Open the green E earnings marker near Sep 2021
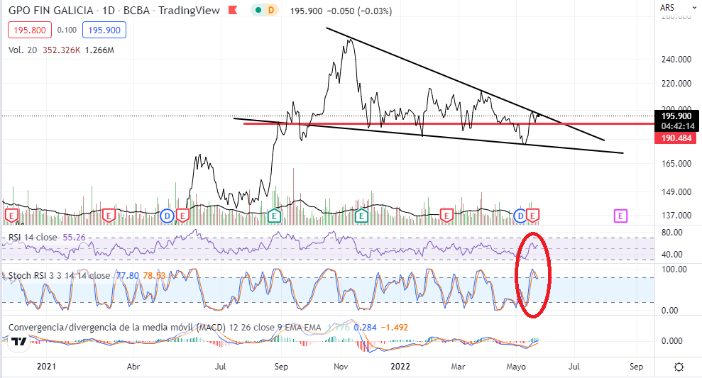Screen dimensions: 702x378 (274, 216)
